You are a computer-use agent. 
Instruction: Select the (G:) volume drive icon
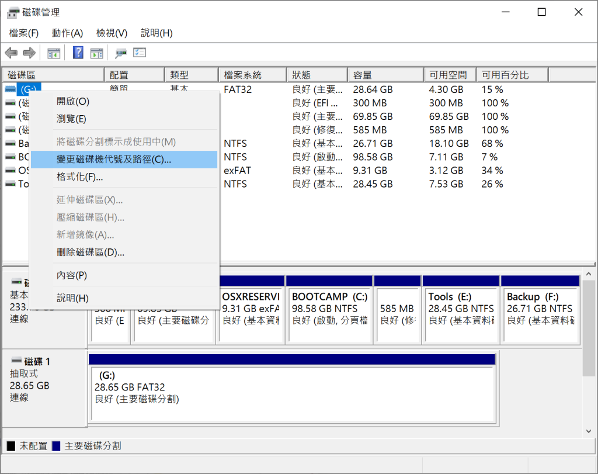pyautogui.click(x=11, y=89)
